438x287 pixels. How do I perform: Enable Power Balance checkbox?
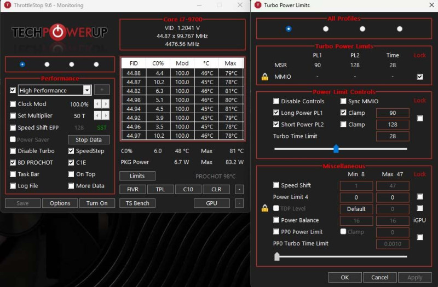(x=276, y=220)
